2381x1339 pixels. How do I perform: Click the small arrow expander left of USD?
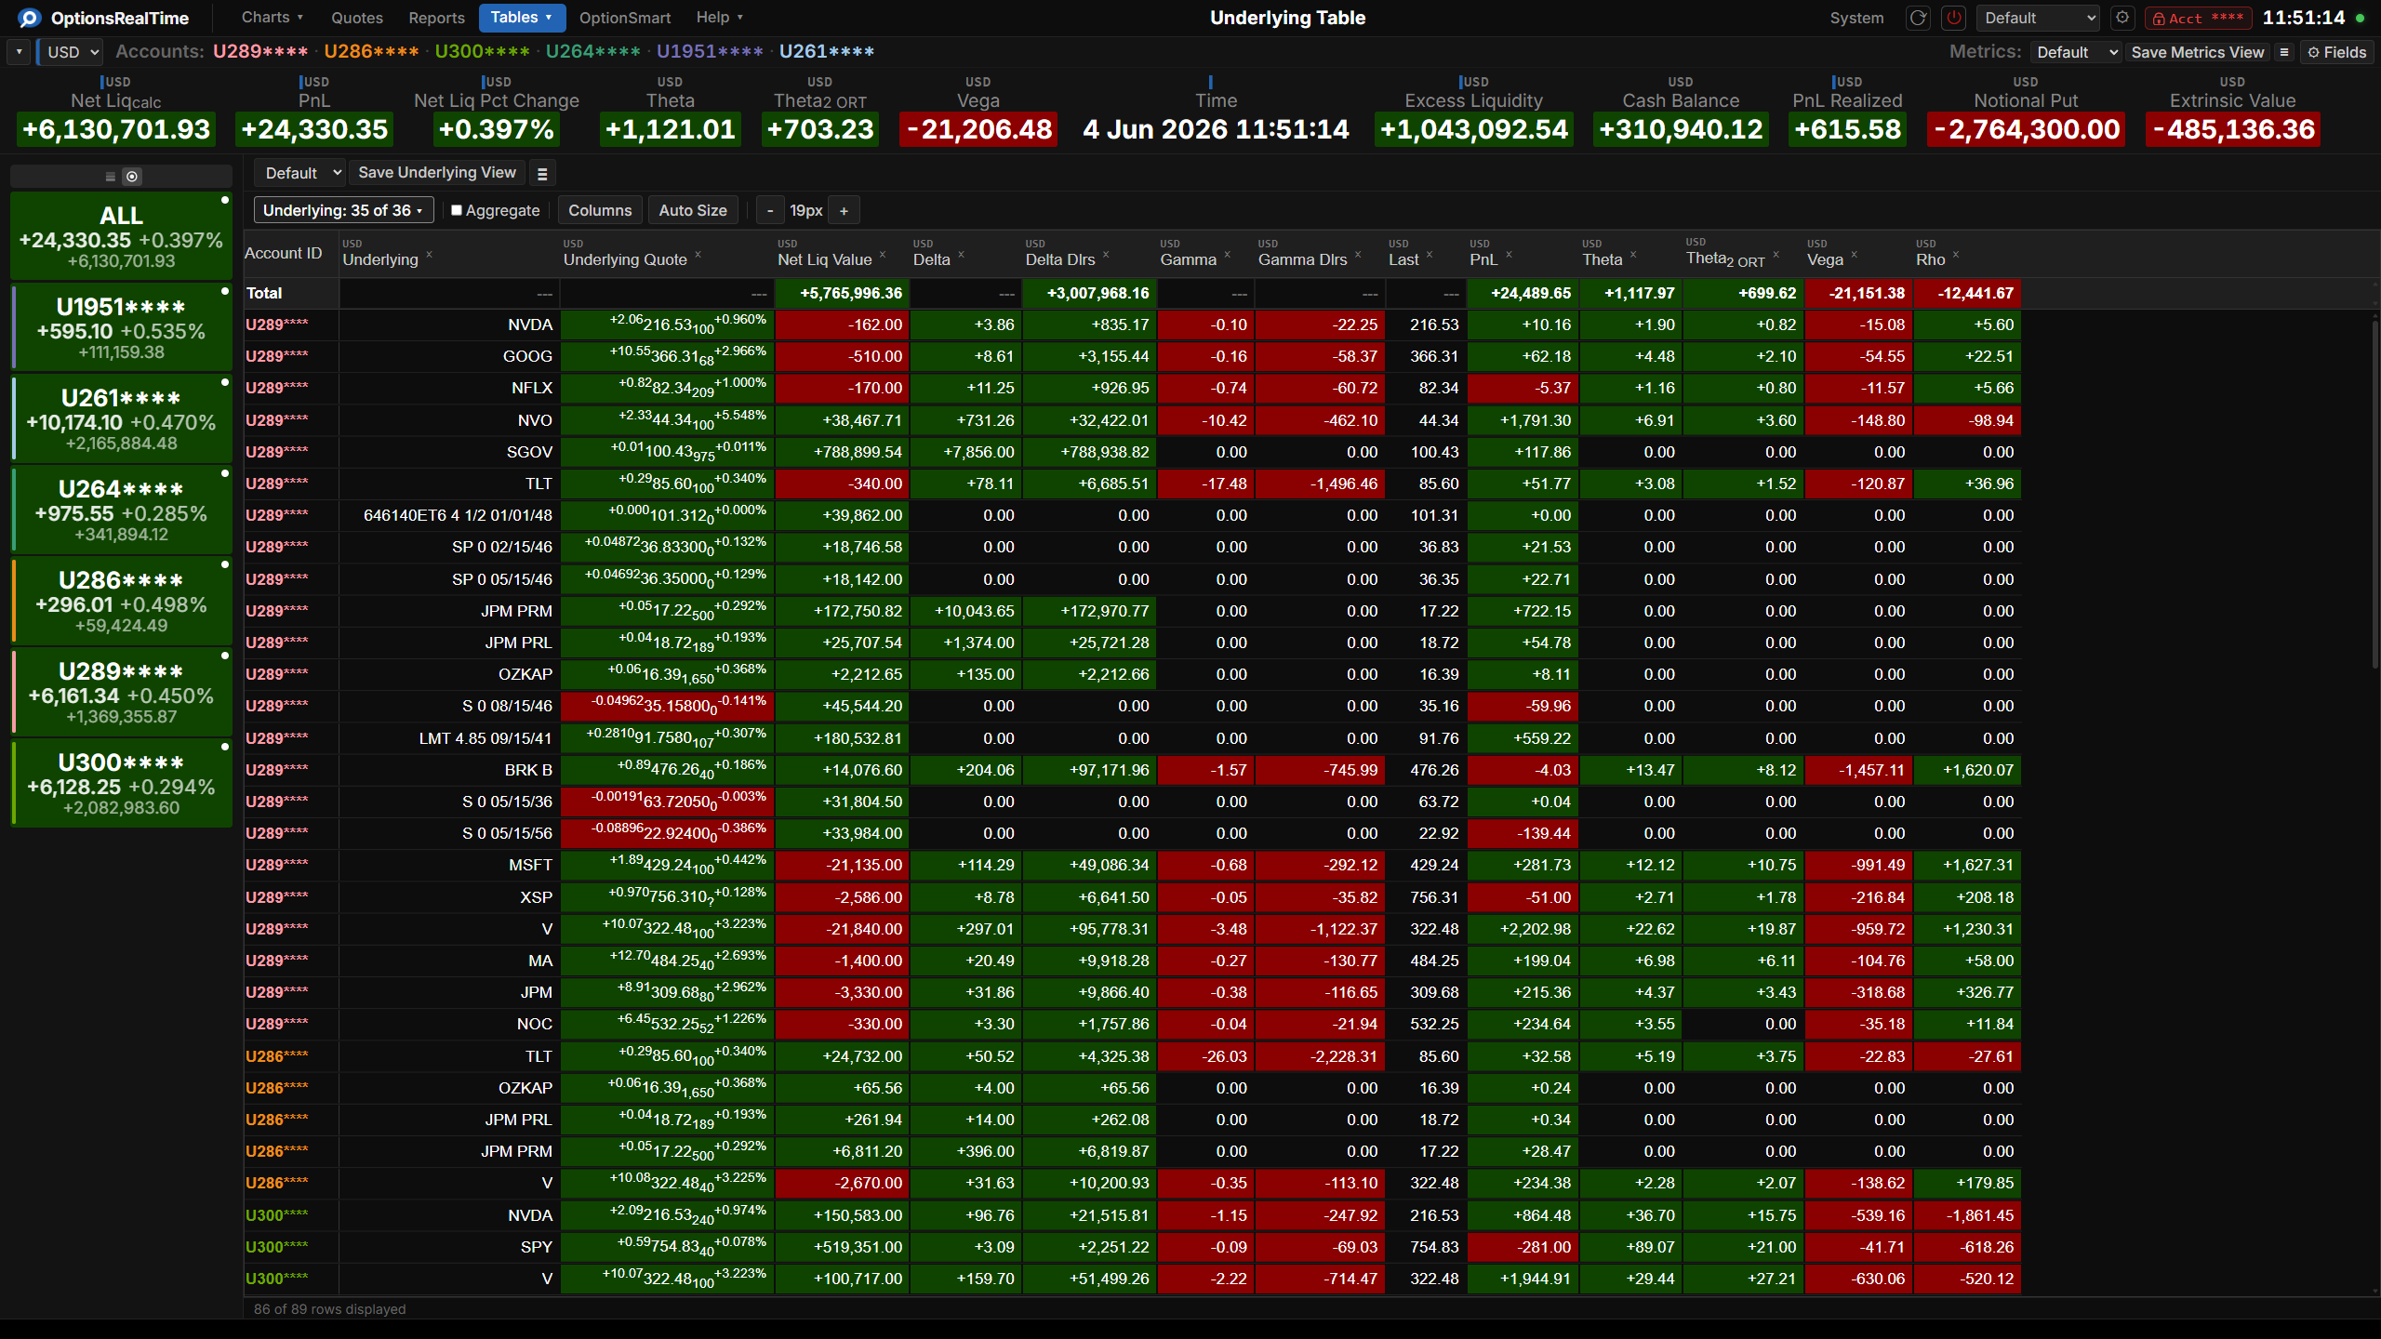(x=19, y=52)
